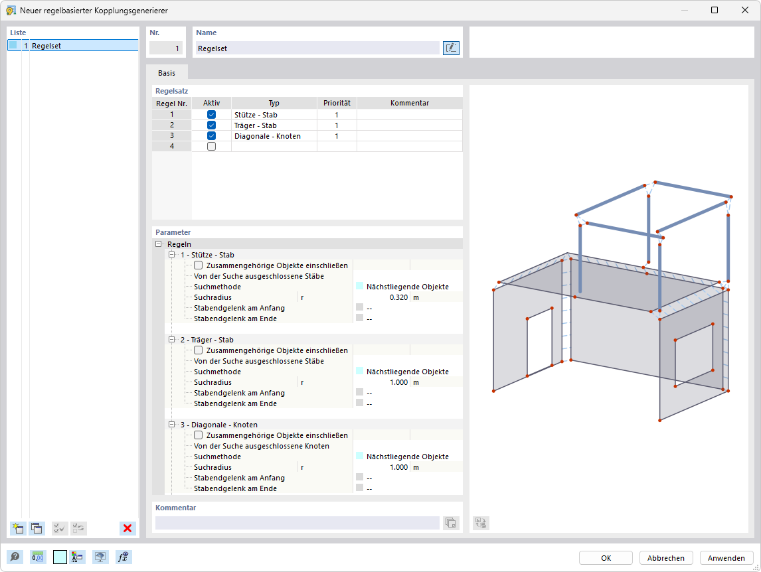Viewport: 761px width, 572px height.
Task: Click Von der Suche ausgeschlossene Stäbe under 1 - Stütze
Action: coord(259,276)
